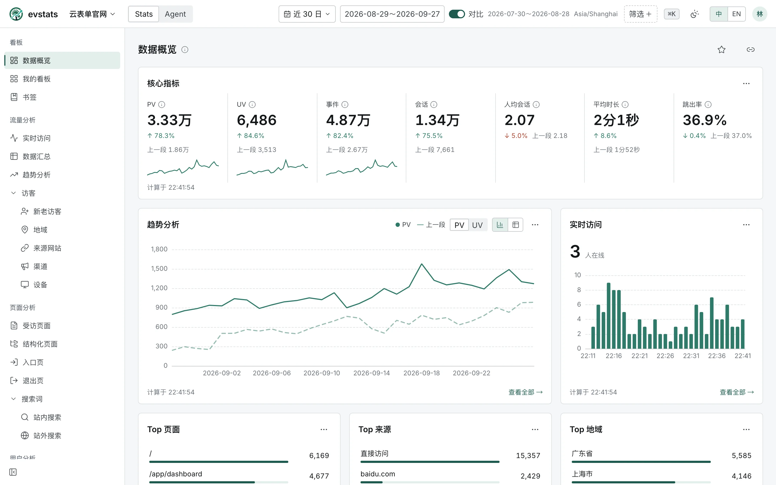Click the info icon beside PV metric
Screen dimensions: 776x485
(x=162, y=105)
